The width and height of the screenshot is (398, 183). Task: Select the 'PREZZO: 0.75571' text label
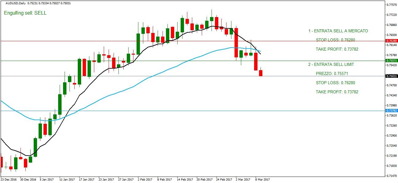tap(332, 74)
